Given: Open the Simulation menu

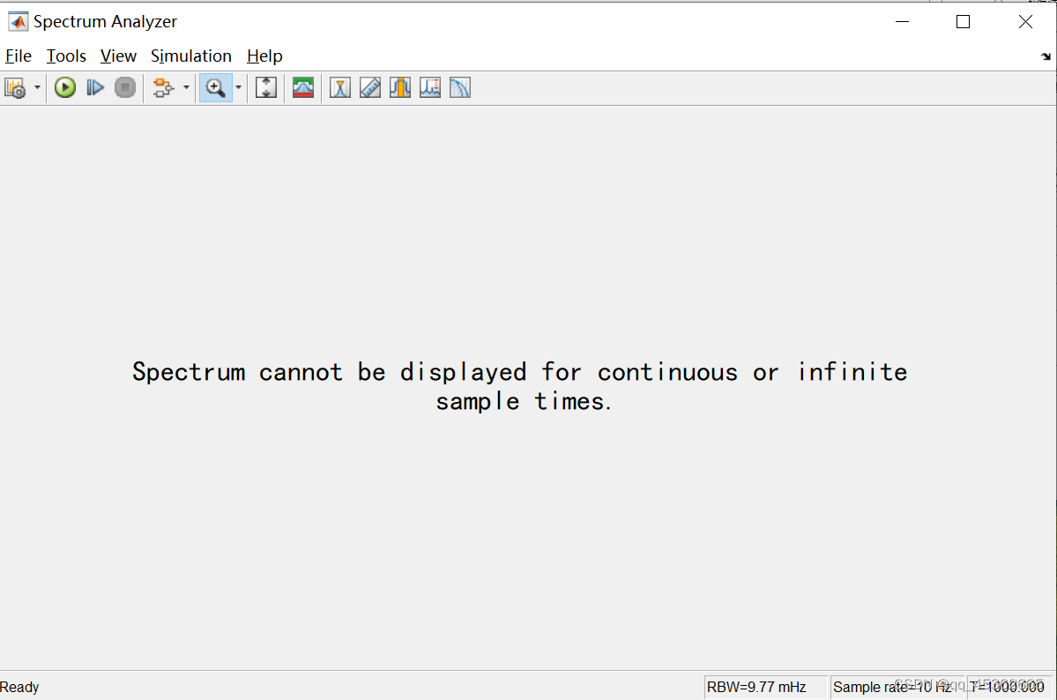Looking at the screenshot, I should (190, 56).
